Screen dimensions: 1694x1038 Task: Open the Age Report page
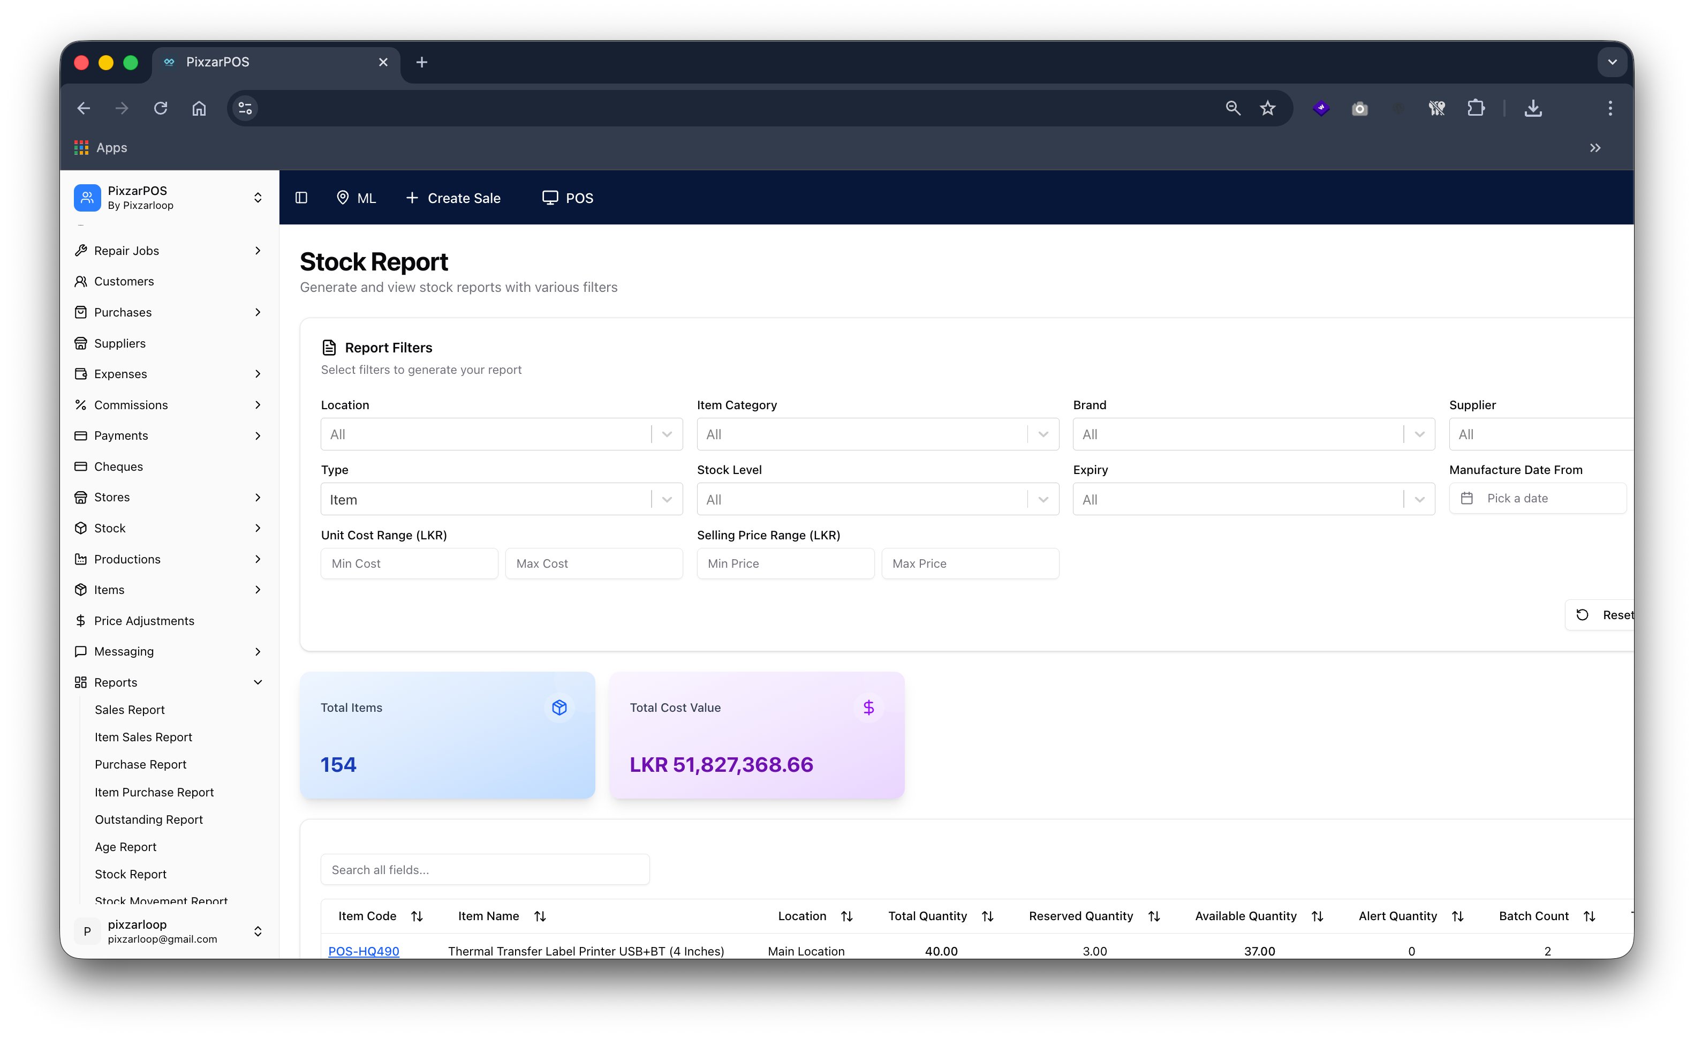(x=126, y=846)
